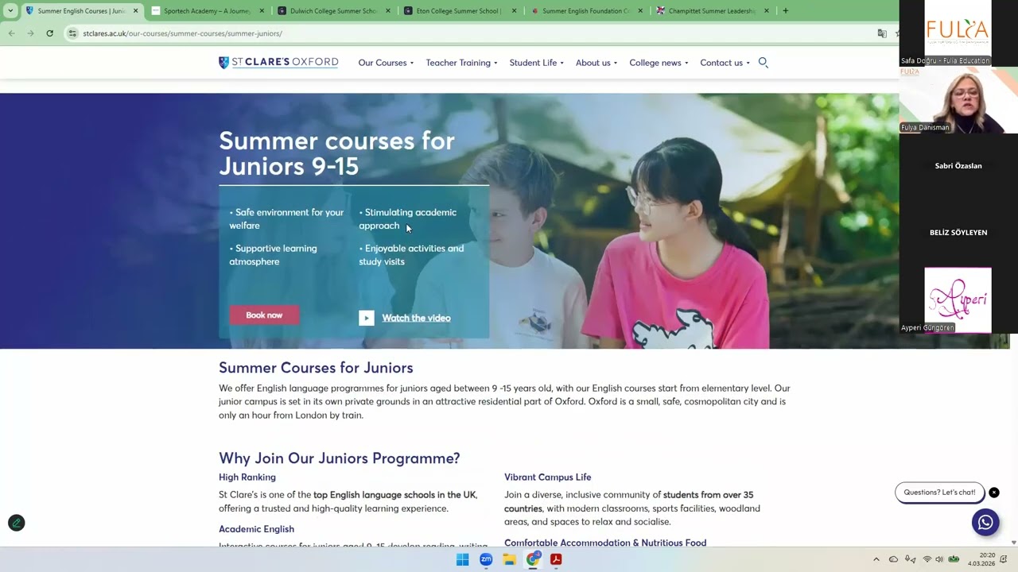Viewport: 1018px width, 572px height.
Task: Click the site search magnifier icon
Action: tap(763, 63)
